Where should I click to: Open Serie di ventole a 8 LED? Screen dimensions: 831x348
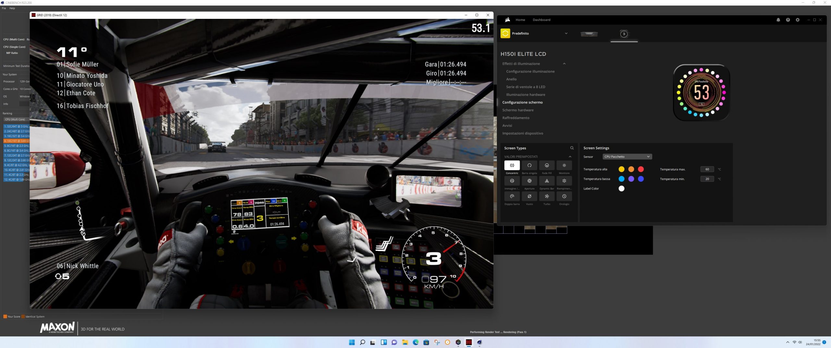click(526, 87)
